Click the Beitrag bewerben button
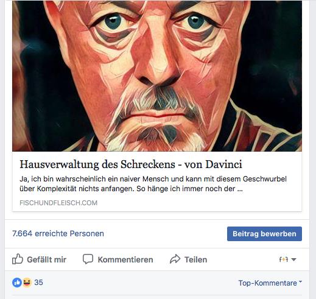The image size is (316, 299). [264, 234]
